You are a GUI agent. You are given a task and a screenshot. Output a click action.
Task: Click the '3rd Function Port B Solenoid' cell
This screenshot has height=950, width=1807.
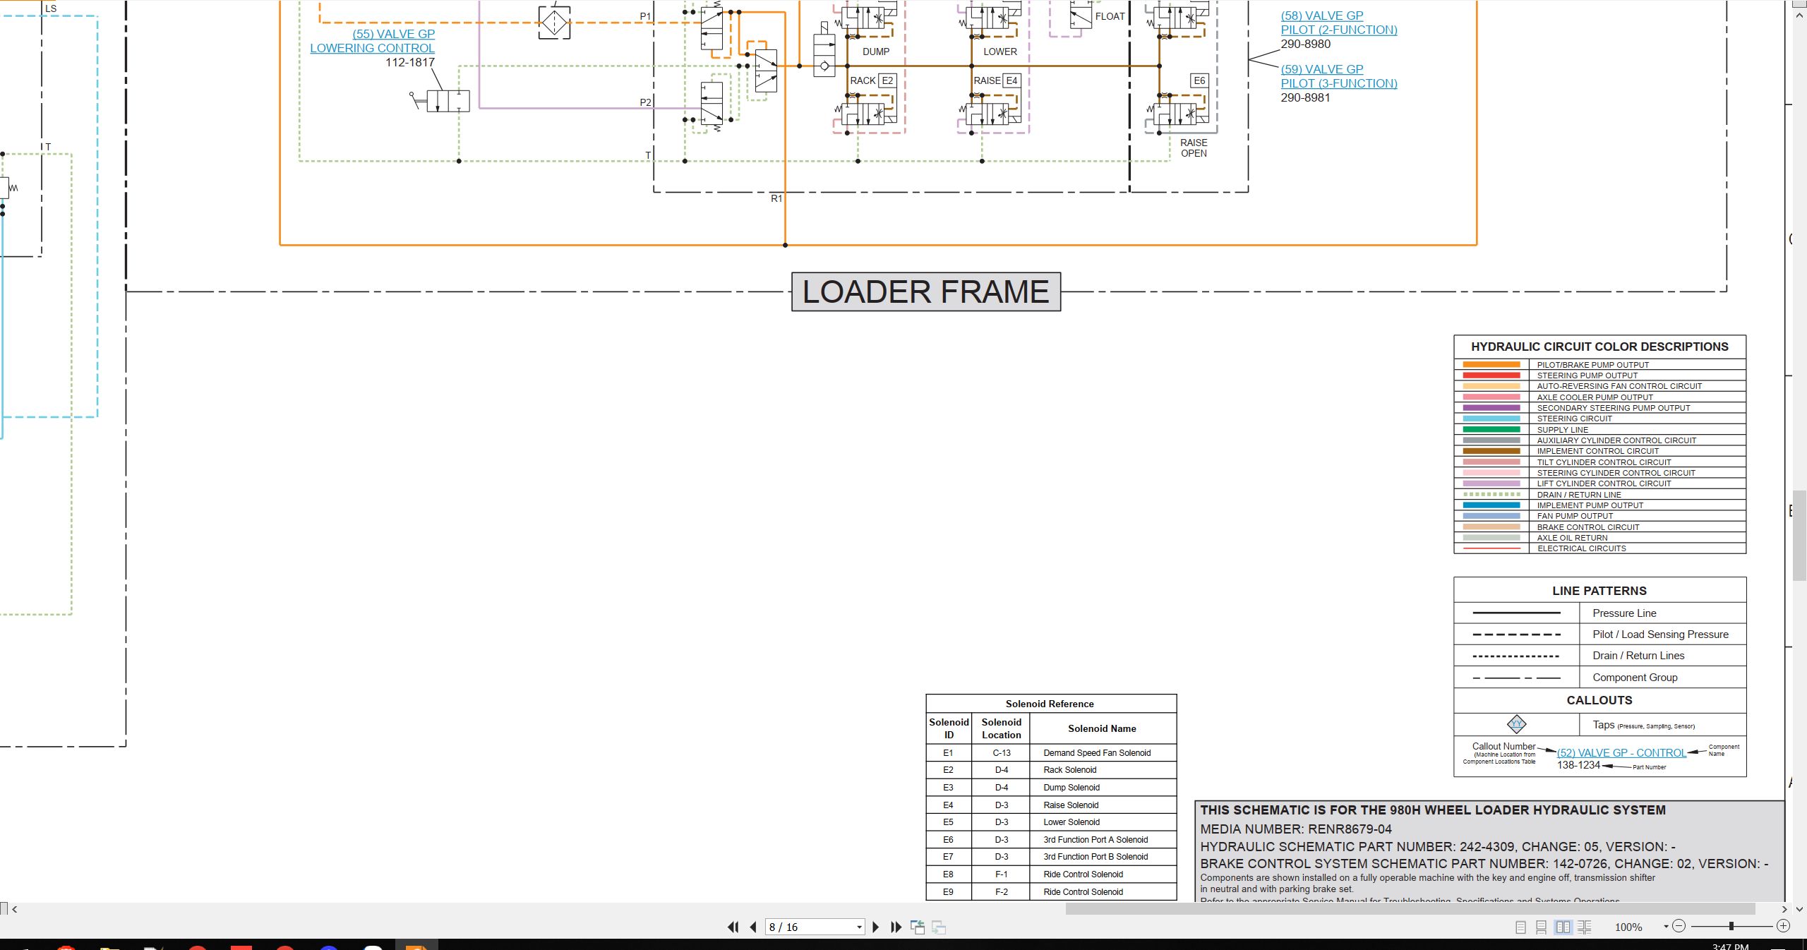[x=1103, y=857]
